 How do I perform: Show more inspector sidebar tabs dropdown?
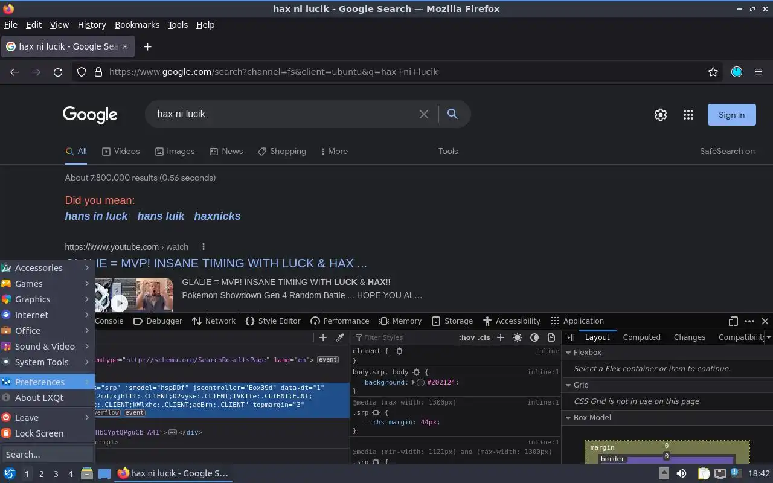pyautogui.click(x=768, y=337)
